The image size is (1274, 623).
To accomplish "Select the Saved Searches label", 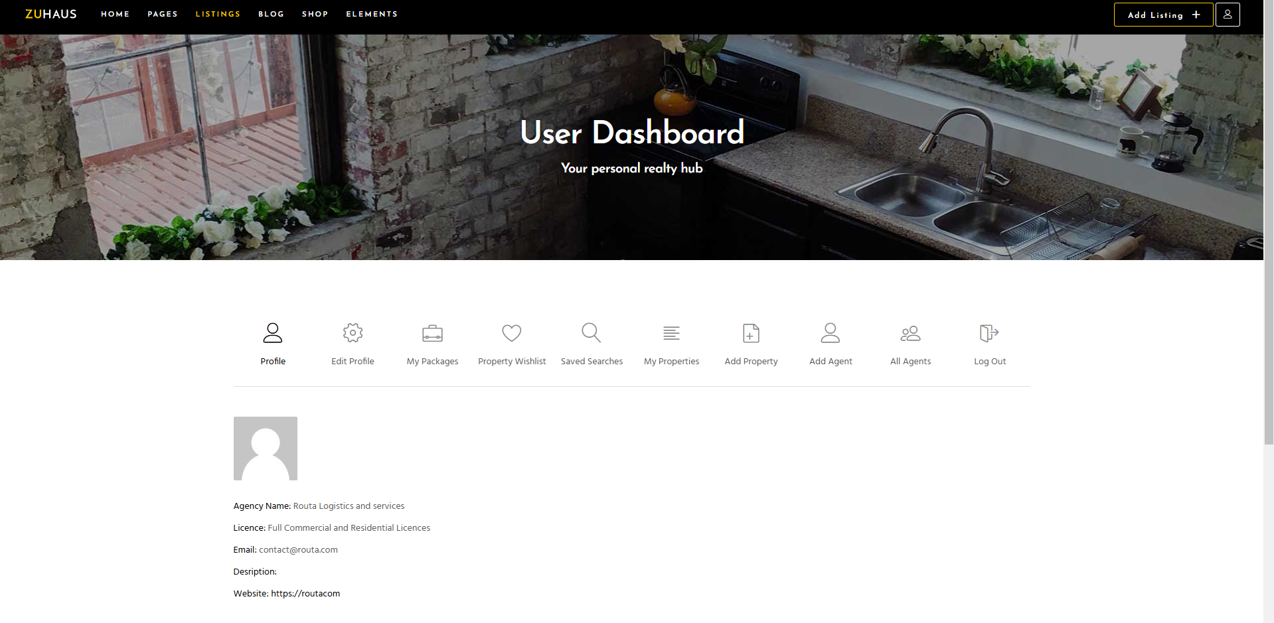I will click(592, 361).
